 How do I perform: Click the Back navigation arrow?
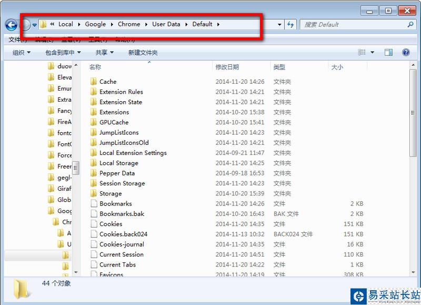tap(11, 25)
